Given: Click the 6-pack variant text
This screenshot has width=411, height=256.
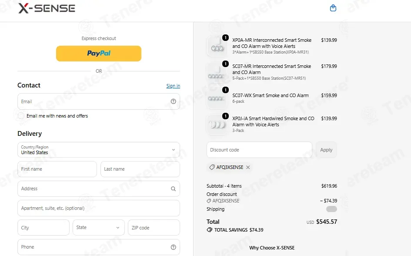Looking at the screenshot, I should click(238, 101).
